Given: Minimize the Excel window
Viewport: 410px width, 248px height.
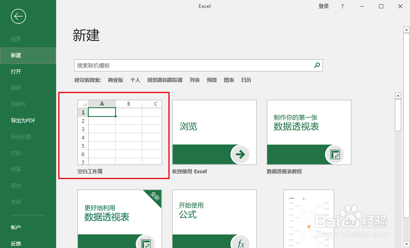Looking at the screenshot, I should tap(362, 7).
